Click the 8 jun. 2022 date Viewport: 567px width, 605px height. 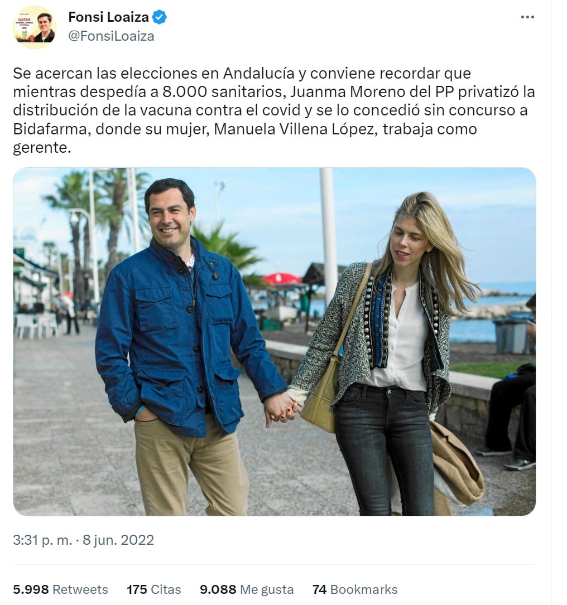(118, 540)
